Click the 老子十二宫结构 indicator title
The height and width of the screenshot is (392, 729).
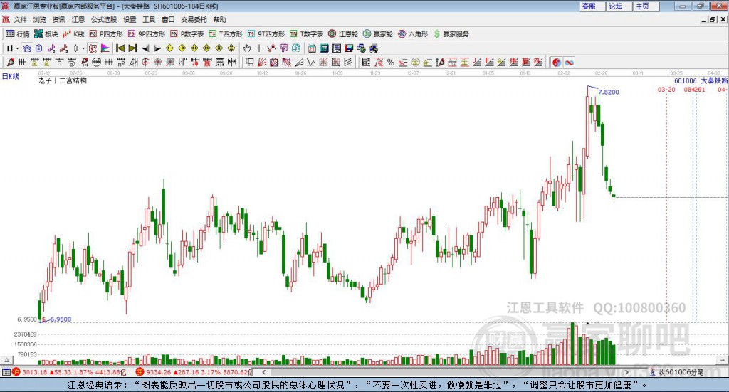(63, 80)
